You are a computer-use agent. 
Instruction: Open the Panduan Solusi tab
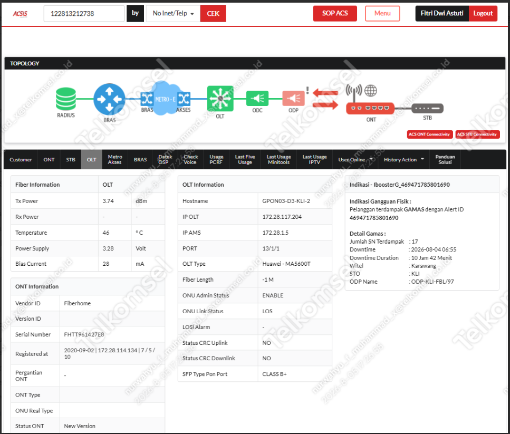coord(445,160)
